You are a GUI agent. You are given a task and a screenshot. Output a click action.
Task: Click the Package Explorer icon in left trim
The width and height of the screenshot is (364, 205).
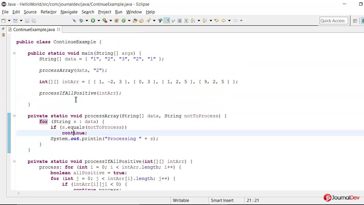click(x=3, y=35)
